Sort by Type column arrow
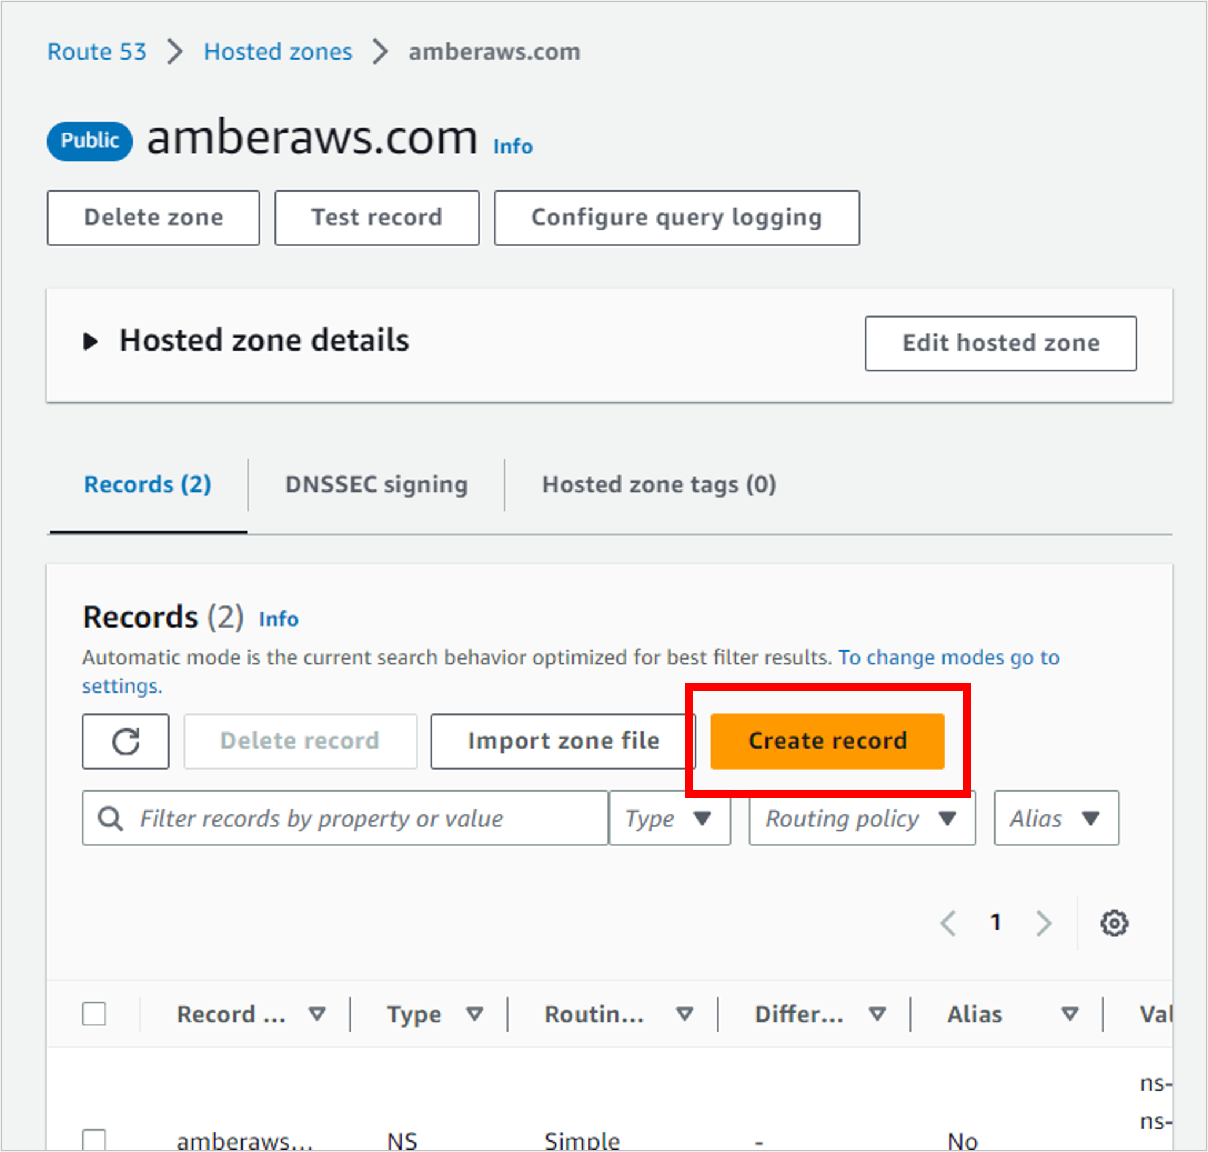This screenshot has width=1208, height=1152. (x=473, y=1014)
